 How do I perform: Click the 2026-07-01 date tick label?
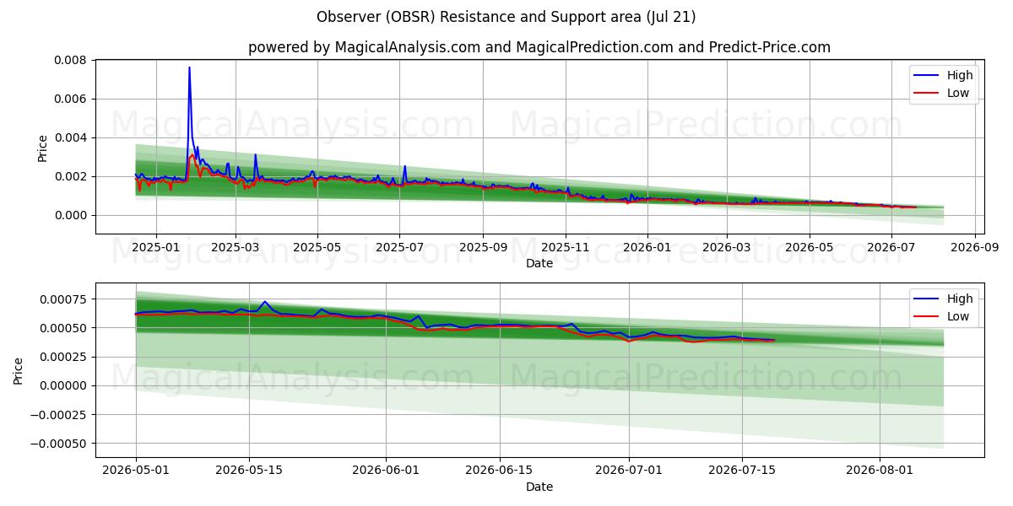click(x=629, y=471)
